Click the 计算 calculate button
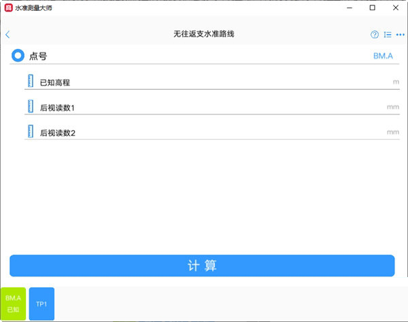The width and height of the screenshot is (408, 322). coord(202,265)
